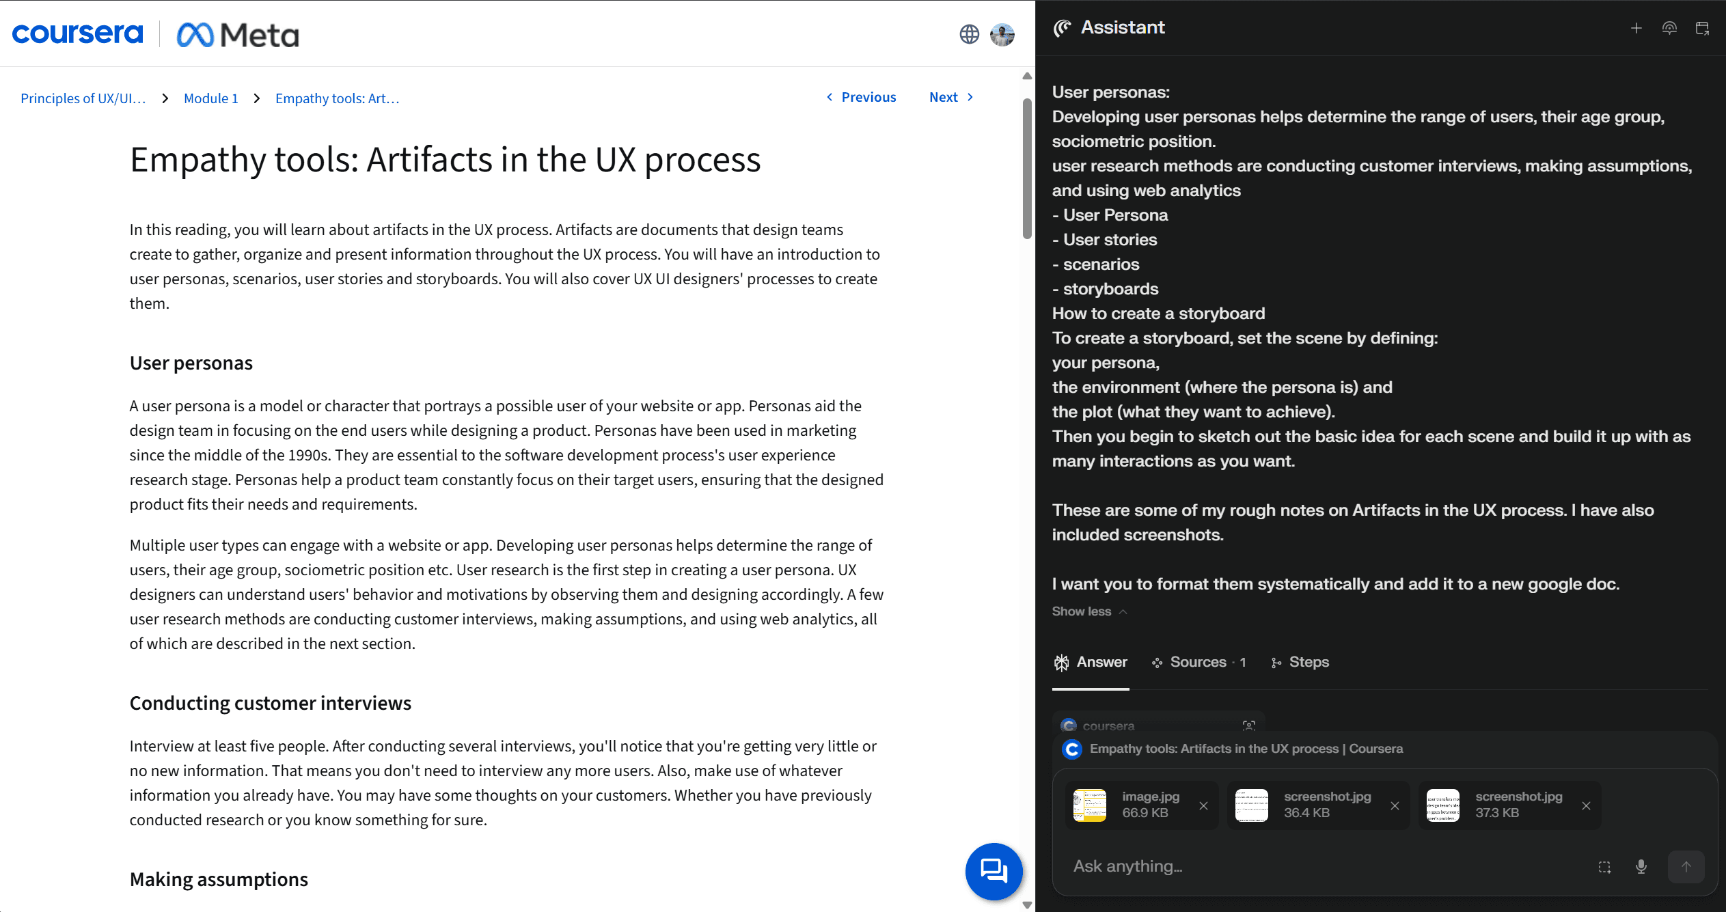Click the Assistant title text
1726x912 pixels.
pos(1123,28)
